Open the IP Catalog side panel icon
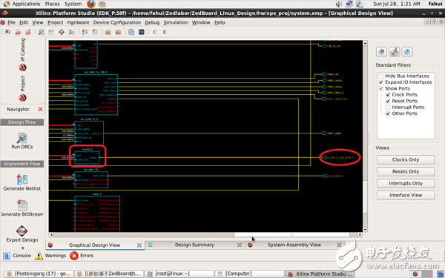Viewport: 445px width, 278px height. click(22, 67)
